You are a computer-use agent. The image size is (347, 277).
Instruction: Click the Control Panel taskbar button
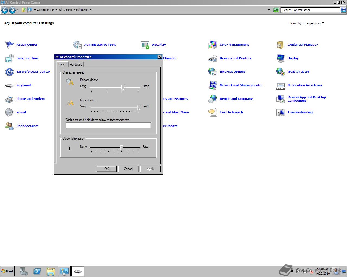[64, 271]
